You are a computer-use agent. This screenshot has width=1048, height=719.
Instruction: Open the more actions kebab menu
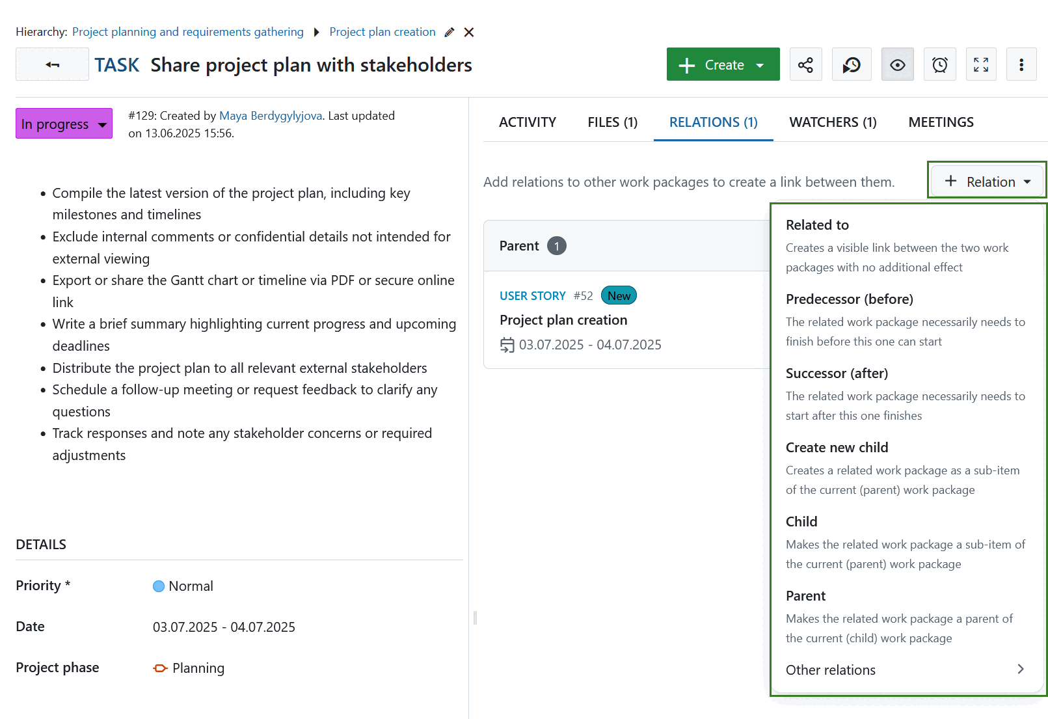(x=1021, y=64)
